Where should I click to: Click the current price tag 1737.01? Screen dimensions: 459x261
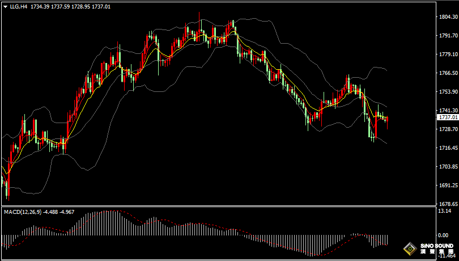click(448, 117)
